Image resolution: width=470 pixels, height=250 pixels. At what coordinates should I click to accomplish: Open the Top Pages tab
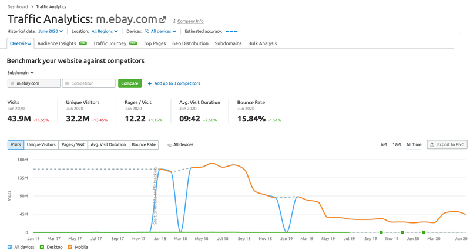click(x=155, y=43)
